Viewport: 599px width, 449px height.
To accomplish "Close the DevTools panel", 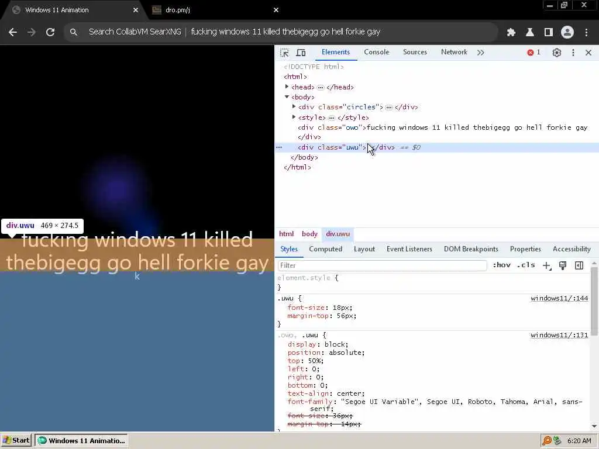I will pyautogui.click(x=588, y=53).
